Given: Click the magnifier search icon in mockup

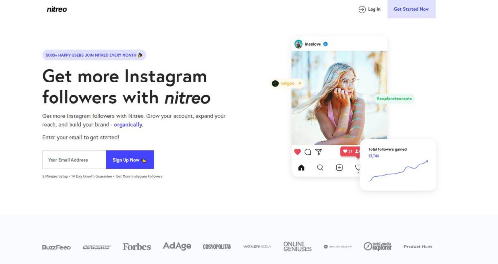Looking at the screenshot, I should pos(320,167).
